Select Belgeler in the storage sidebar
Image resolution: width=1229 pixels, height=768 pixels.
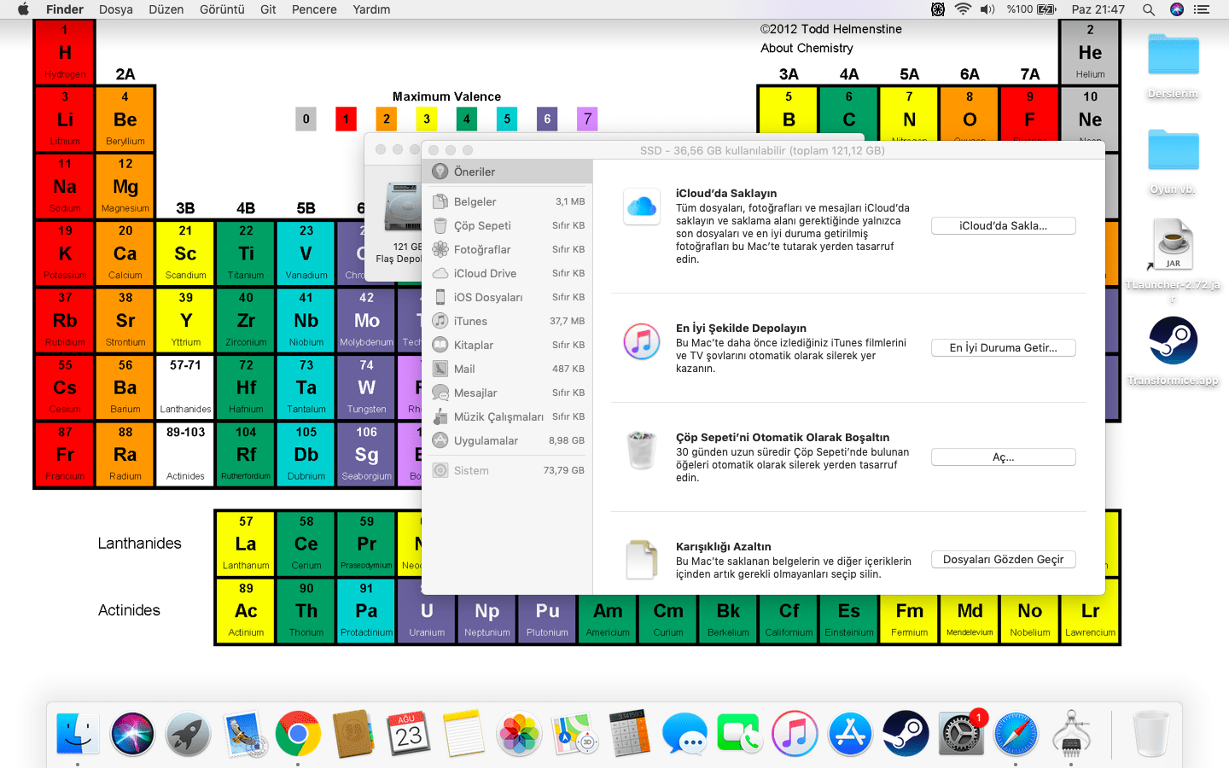coord(507,202)
